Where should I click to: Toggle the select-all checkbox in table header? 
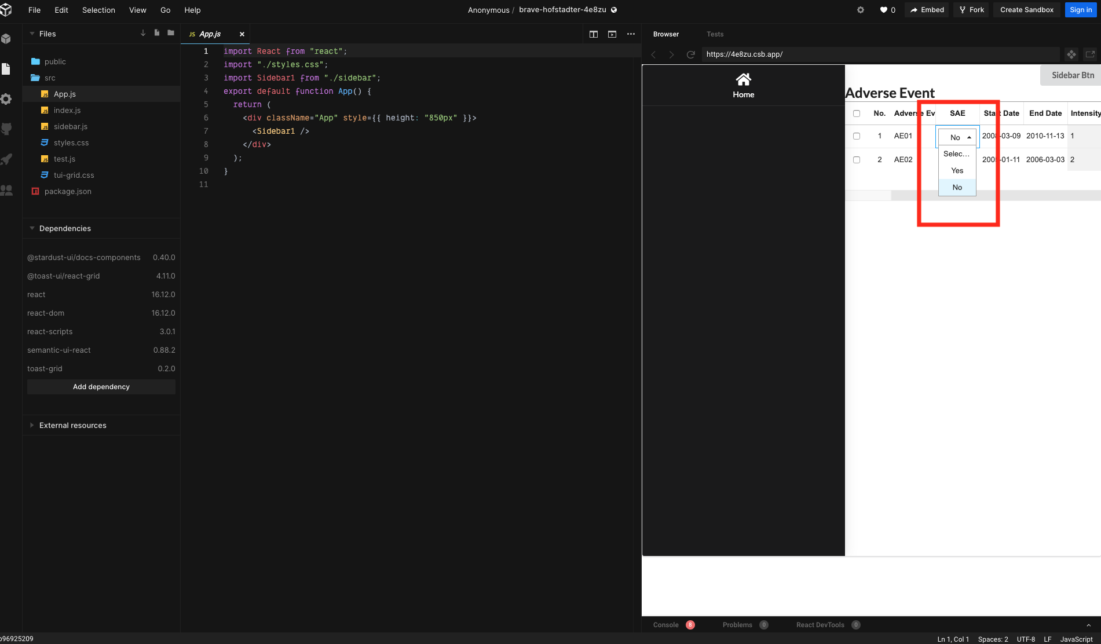pos(857,114)
